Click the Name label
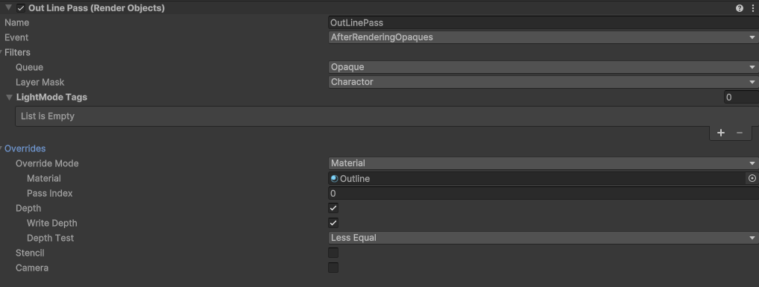This screenshot has width=759, height=287. click(17, 23)
